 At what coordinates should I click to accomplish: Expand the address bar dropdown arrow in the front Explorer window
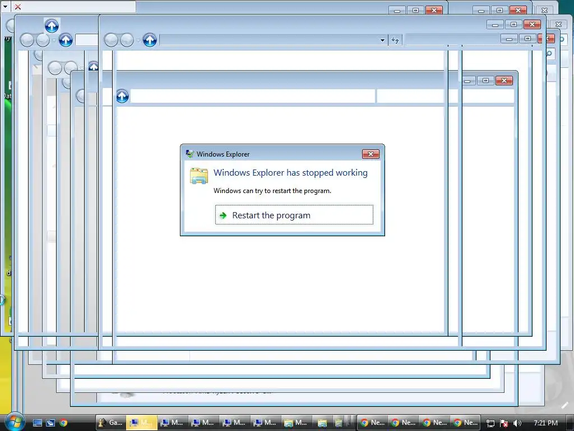click(x=382, y=40)
